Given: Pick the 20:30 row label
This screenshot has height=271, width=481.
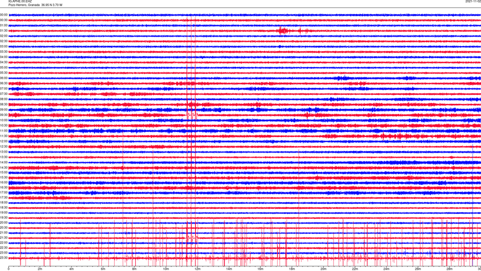Looking at the screenshot, I should 4,228.
